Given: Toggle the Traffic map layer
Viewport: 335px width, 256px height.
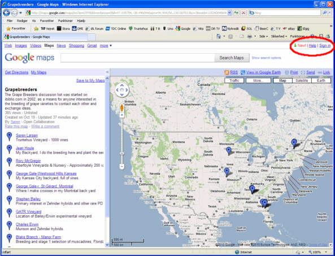Looking at the screenshot, I should pos(234,80).
